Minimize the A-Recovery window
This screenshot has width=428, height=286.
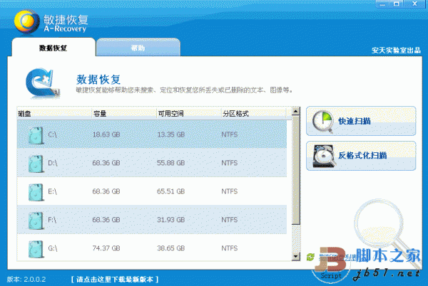point(382,4)
